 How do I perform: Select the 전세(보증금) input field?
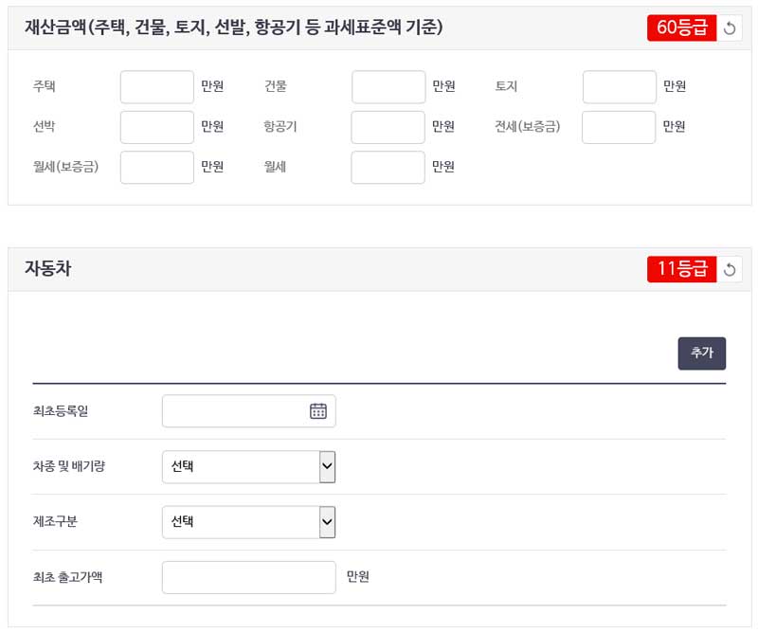point(619,126)
